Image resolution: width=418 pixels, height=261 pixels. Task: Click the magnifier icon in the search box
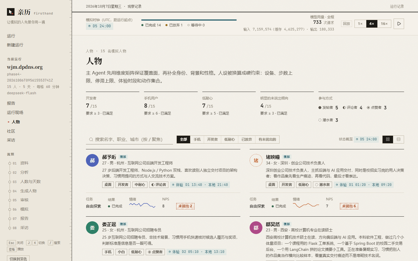[91, 139]
